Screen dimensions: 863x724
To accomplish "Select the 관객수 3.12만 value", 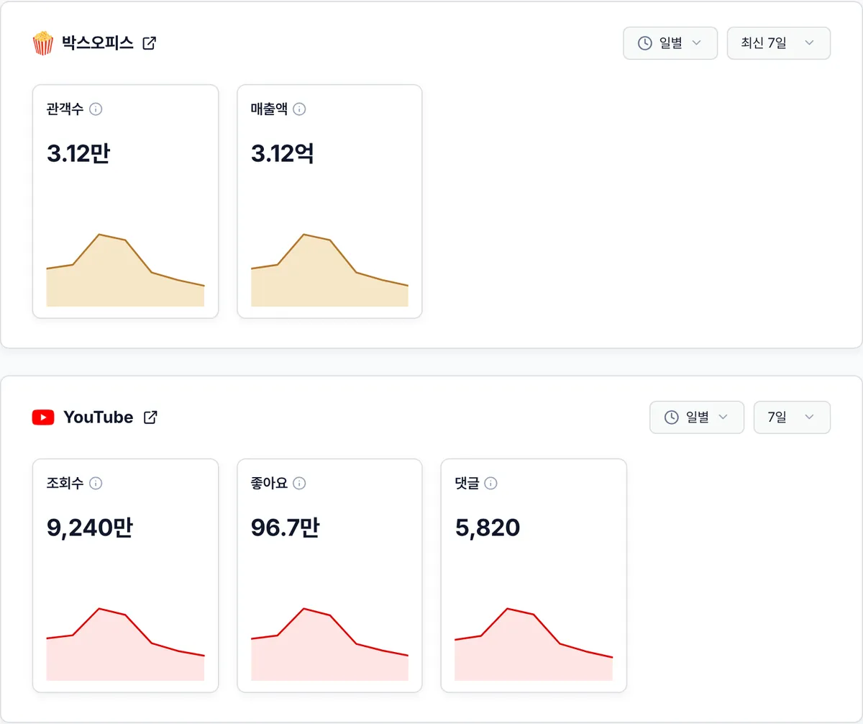I will [x=78, y=153].
